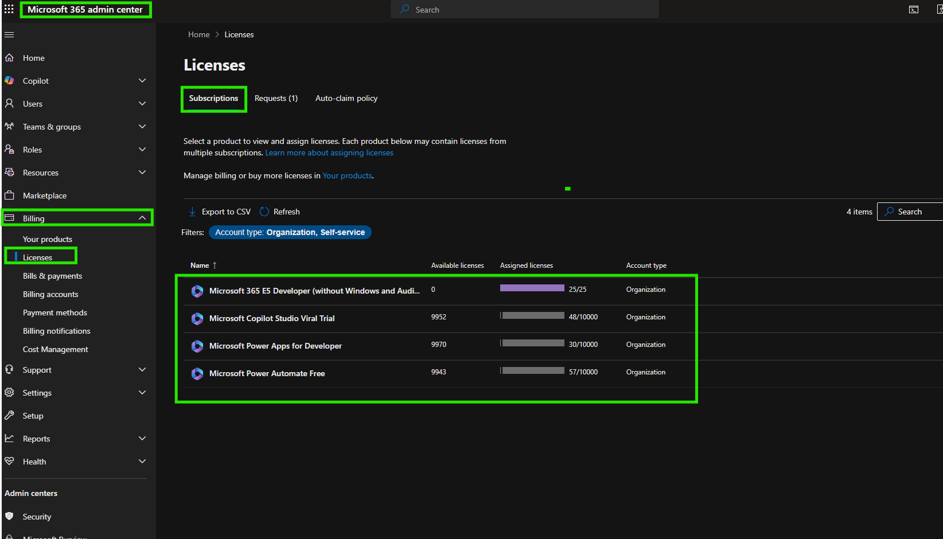Switch to the Subscriptions tab
The image size is (943, 539).
(x=213, y=99)
